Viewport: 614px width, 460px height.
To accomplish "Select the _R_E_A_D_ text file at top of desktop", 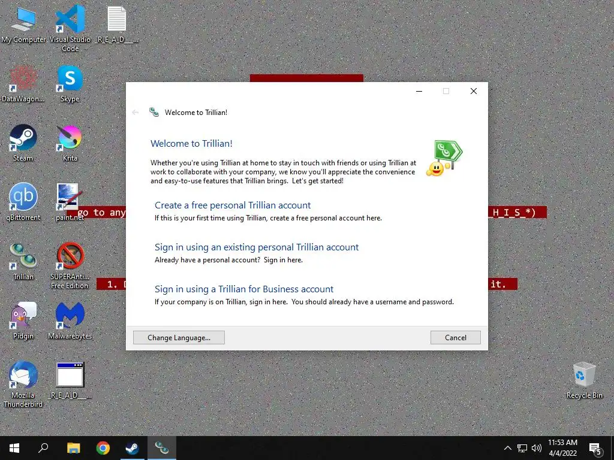I will click(117, 25).
